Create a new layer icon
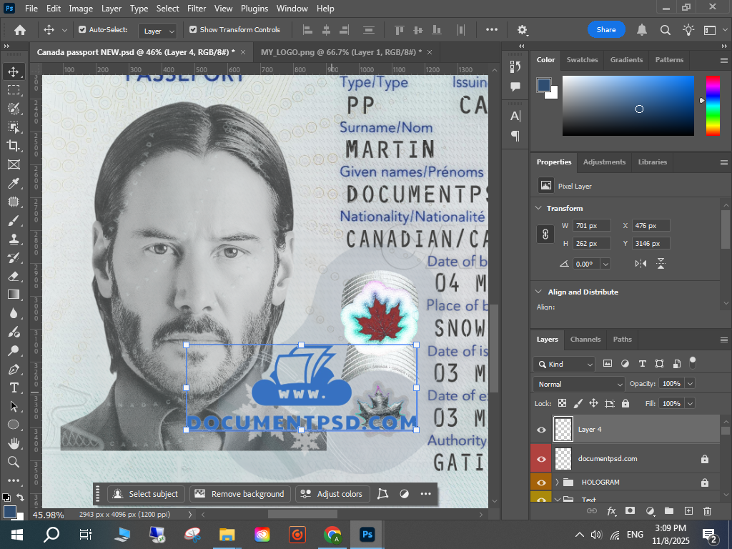This screenshot has height=549, width=732. (x=688, y=511)
